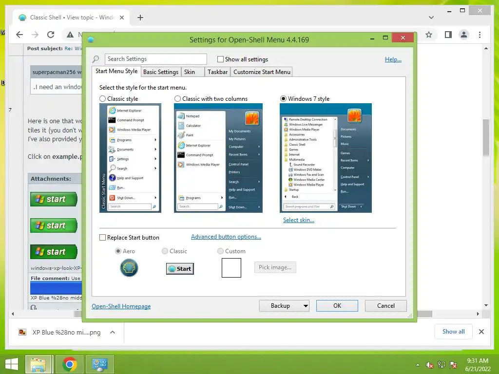This screenshot has height=374, width=499.
Task: Open the Chrome profile avatar icon
Action: (464, 35)
